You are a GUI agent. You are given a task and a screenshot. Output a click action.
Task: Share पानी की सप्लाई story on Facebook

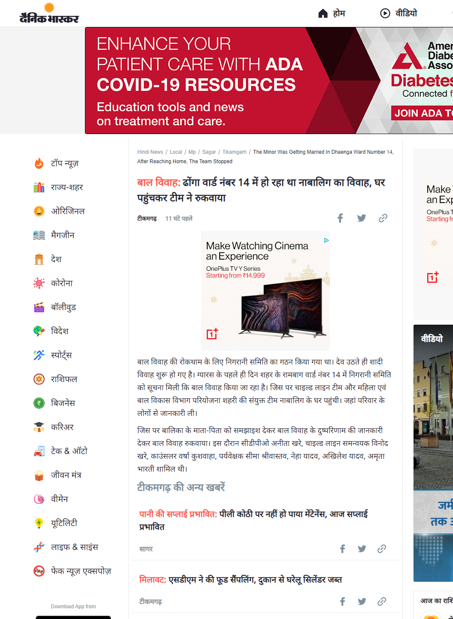coord(342,549)
